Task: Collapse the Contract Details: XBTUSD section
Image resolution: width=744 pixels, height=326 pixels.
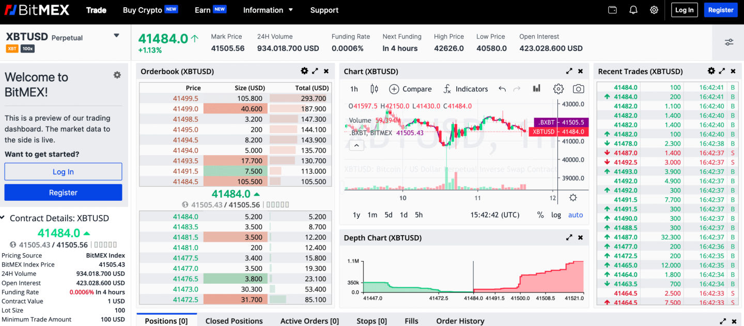Action: [3, 218]
